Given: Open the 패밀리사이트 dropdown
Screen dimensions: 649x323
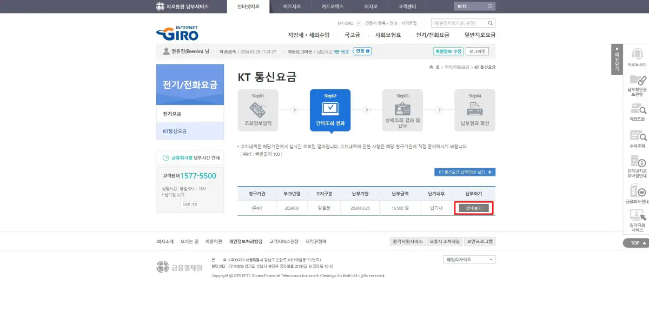Looking at the screenshot, I should pos(468,260).
